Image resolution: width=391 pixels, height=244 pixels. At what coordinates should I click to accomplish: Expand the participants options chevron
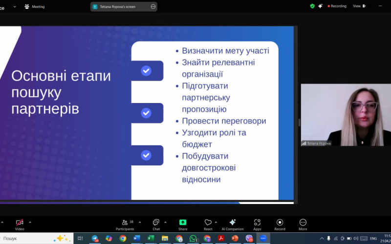[x=140, y=222]
